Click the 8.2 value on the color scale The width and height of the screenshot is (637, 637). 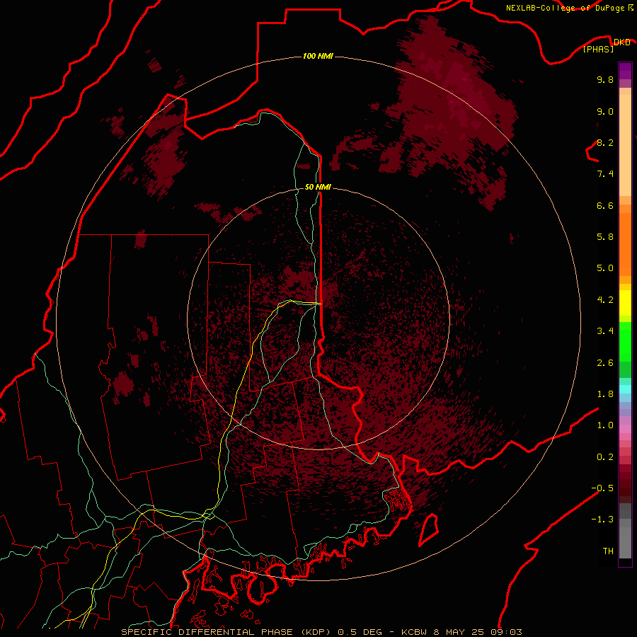(605, 142)
